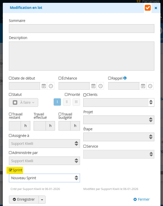Click the orange checkmark icon in header
The width and height of the screenshot is (163, 206).
[x=148, y=8]
